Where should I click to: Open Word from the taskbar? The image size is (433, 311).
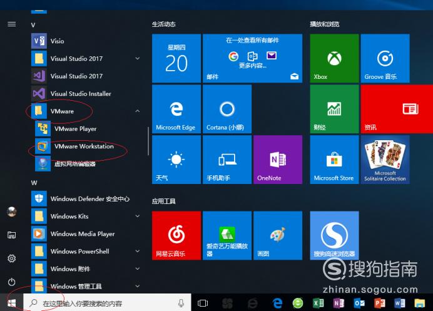click(x=400, y=303)
